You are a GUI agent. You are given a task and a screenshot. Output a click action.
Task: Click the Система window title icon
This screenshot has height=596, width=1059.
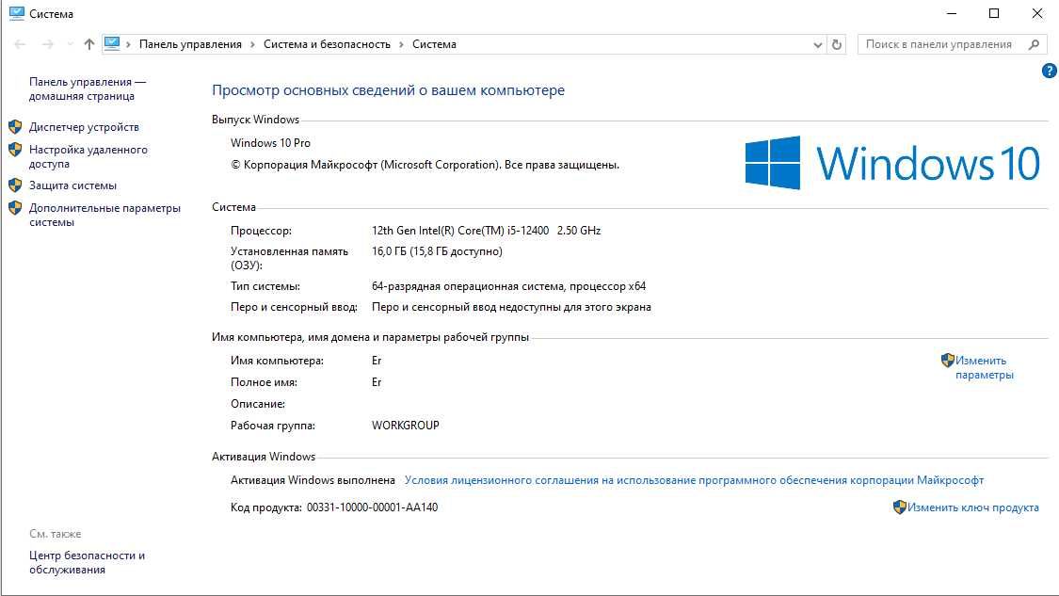click(16, 13)
